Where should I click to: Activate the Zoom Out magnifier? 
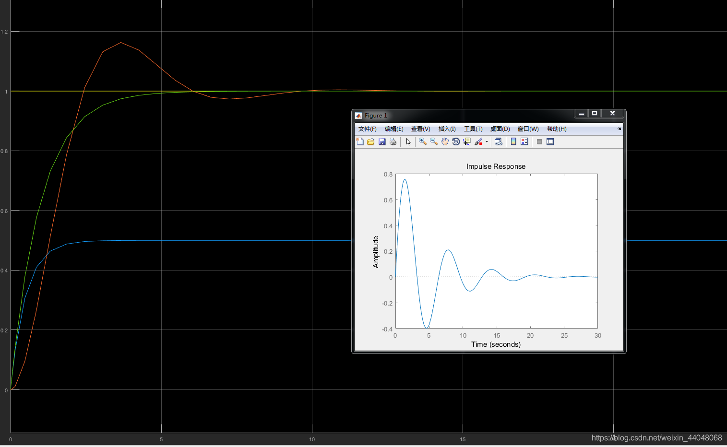coord(434,141)
